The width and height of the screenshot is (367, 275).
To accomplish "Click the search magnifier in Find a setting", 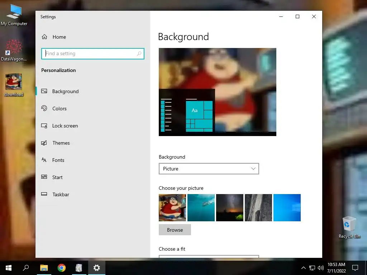I will 139,54.
